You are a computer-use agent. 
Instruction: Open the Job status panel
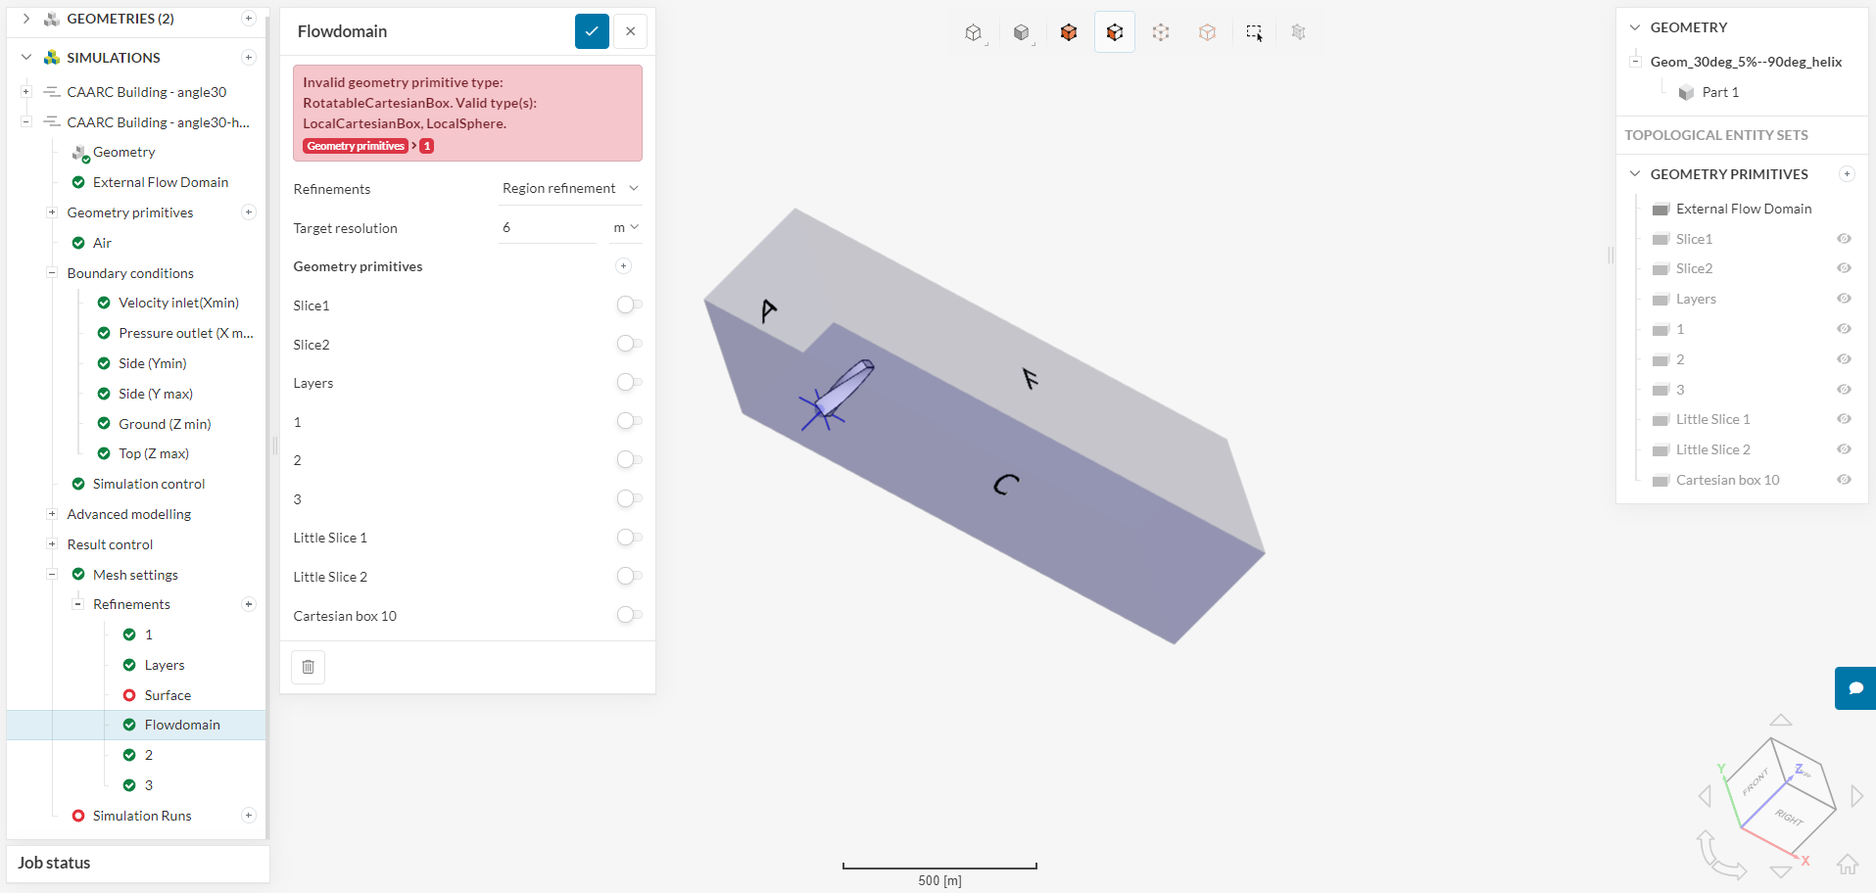pos(137,863)
